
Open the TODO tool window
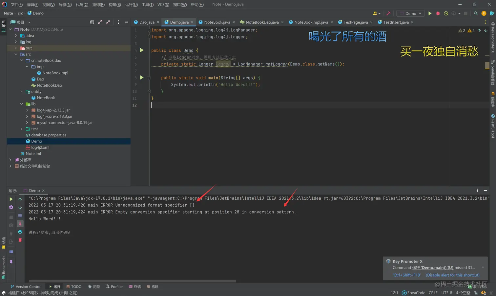coord(74,286)
